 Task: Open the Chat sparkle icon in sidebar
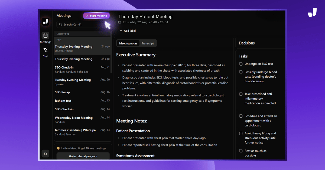(x=45, y=50)
